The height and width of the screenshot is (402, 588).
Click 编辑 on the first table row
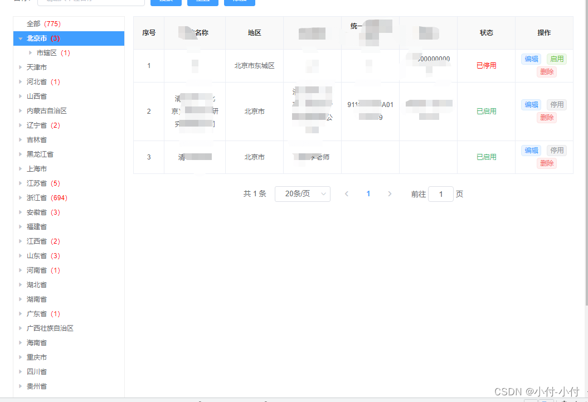[531, 59]
